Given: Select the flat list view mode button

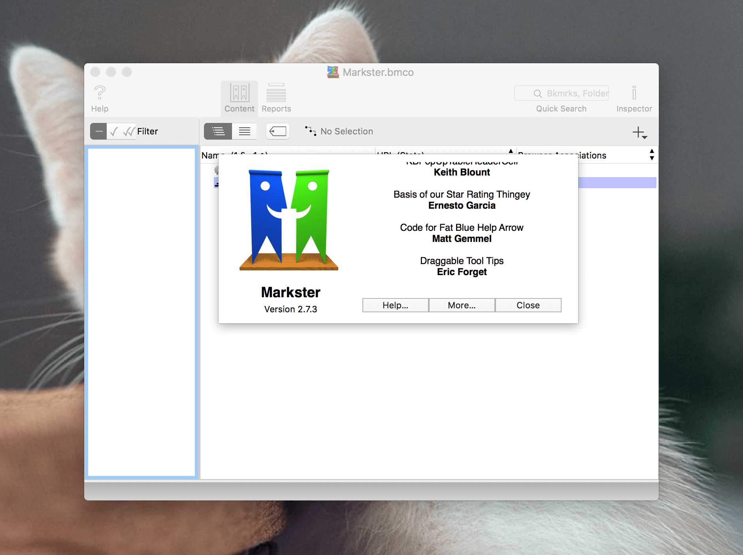Looking at the screenshot, I should click(x=245, y=131).
